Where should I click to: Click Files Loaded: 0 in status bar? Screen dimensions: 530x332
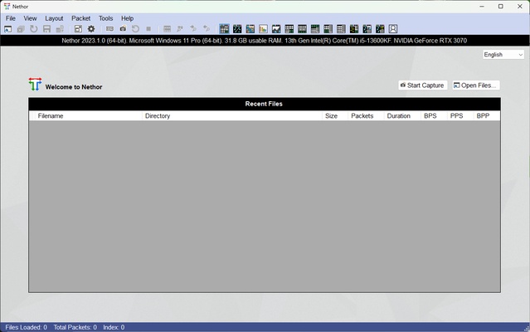point(26,327)
